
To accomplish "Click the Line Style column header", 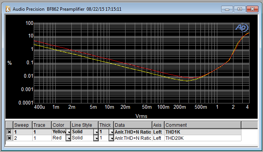I will tap(84, 125).
